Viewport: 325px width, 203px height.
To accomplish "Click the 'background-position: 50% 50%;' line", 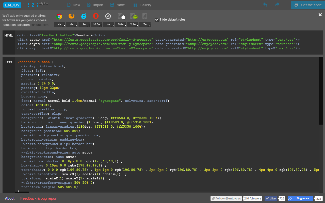I will pos(51,131).
